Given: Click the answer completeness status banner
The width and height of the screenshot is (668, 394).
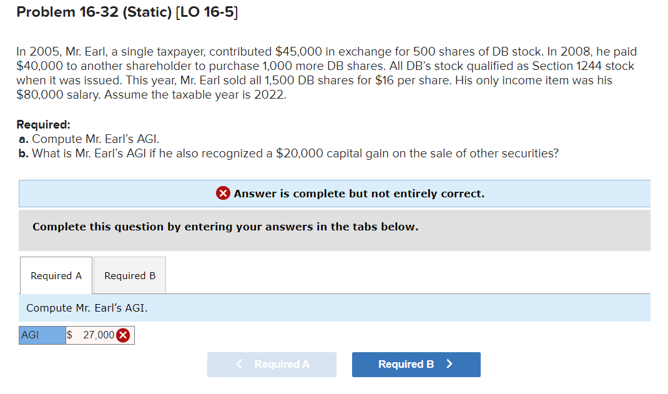Looking at the screenshot, I should point(335,193).
